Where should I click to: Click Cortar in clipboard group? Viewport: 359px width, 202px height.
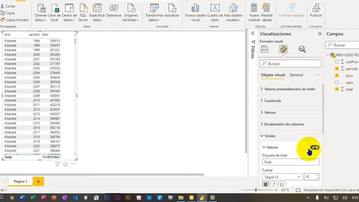(8, 6)
